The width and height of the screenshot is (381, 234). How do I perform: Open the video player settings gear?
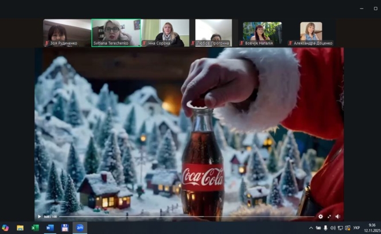[321, 216]
